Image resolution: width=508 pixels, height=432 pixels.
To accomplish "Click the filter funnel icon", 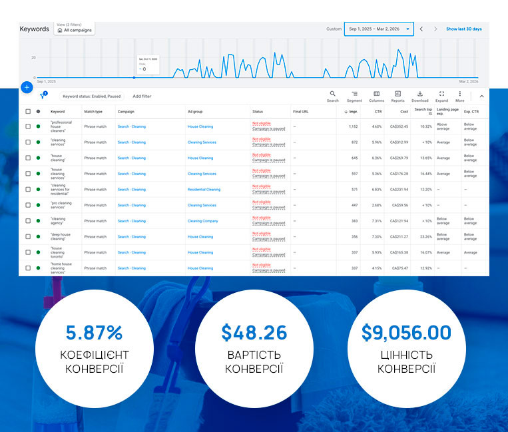I will point(43,96).
